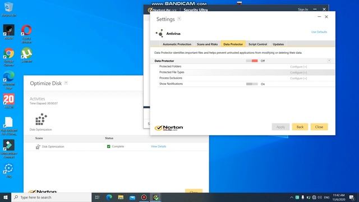Screen dimensions: 359x202
Task: Switch to the Automatic Protection tab
Action: coord(177,44)
